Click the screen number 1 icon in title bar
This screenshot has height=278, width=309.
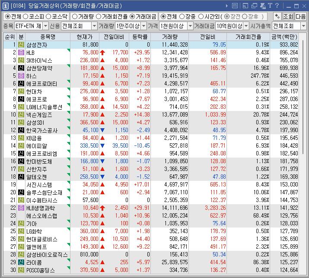coord(5,6)
